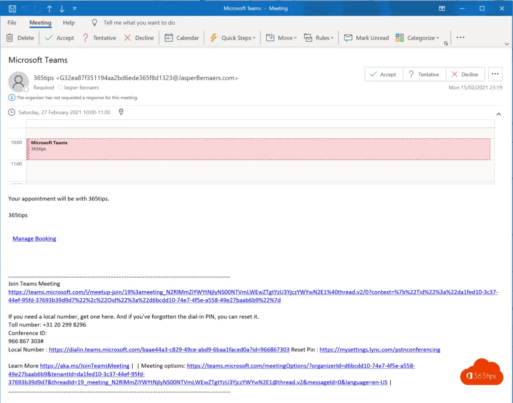Viewport: 513px width, 403px height.
Task: Open the Manage Booking link
Action: coord(34,239)
